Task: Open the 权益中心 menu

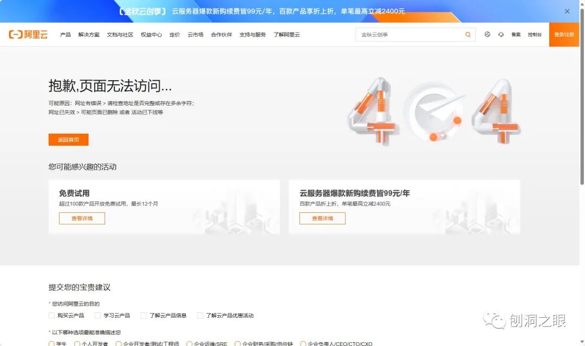Action: click(151, 35)
